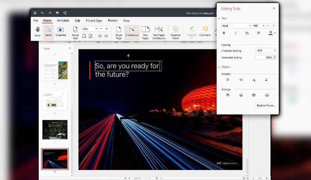Click the Save icon in title bar
Viewport: 311px width, 180px height.
35,13
